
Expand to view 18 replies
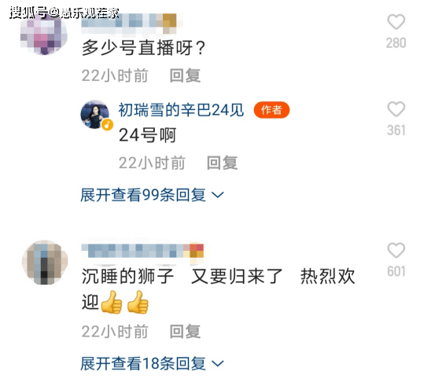(143, 363)
